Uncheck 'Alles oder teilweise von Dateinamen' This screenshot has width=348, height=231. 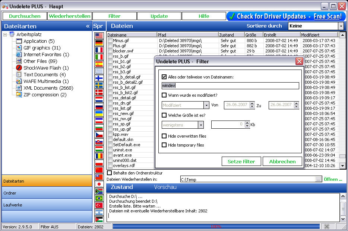[164, 77]
